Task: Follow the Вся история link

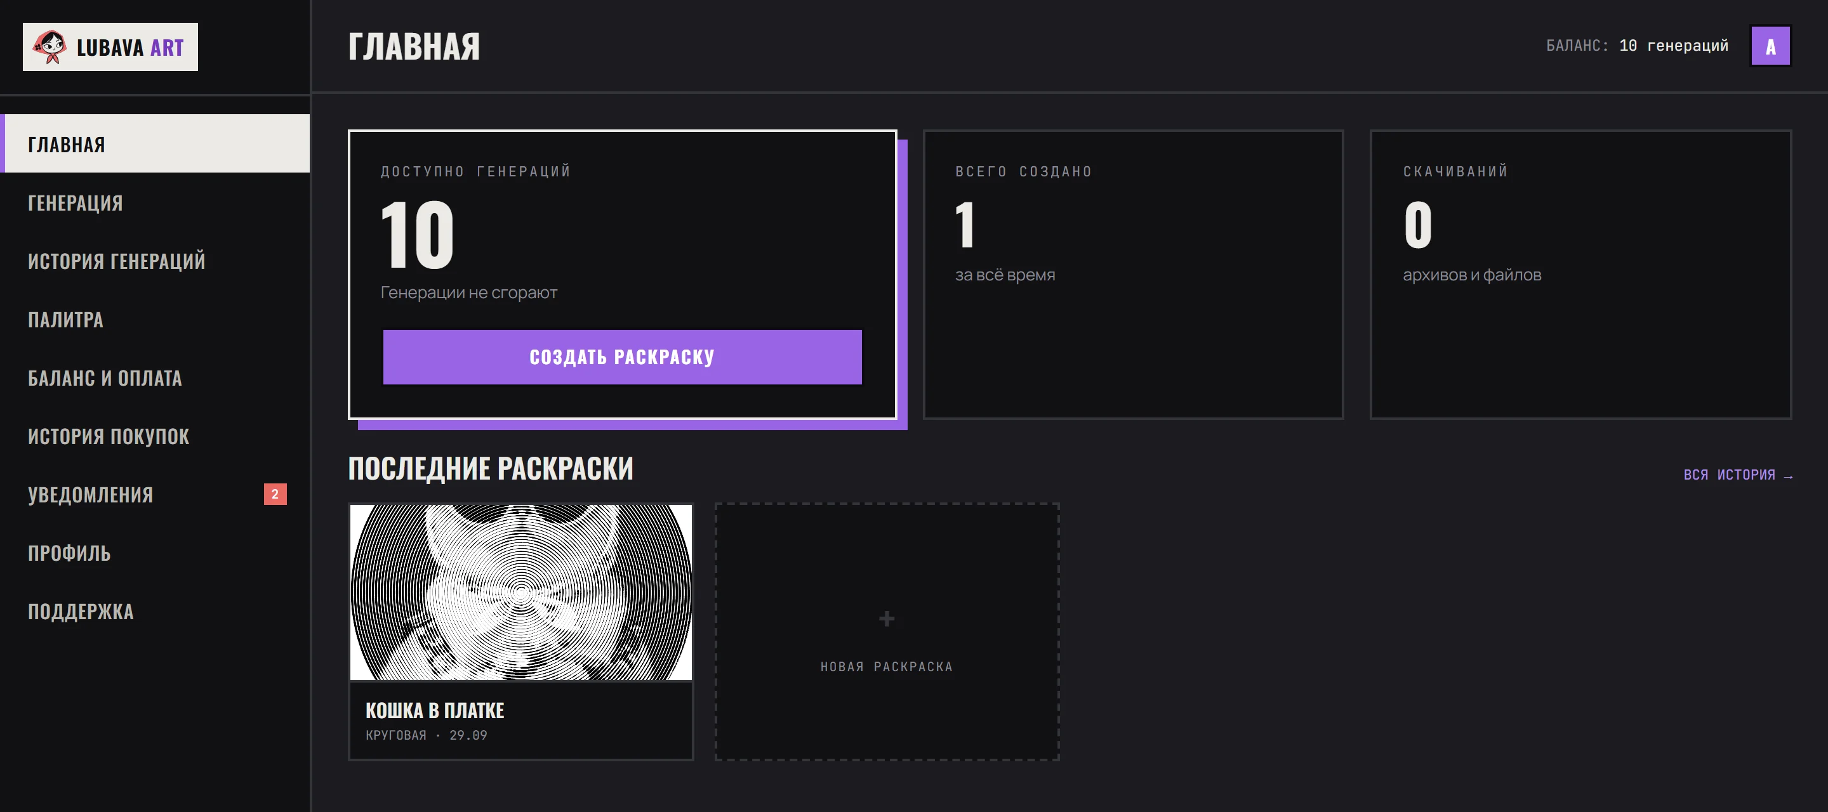Action: point(1738,475)
